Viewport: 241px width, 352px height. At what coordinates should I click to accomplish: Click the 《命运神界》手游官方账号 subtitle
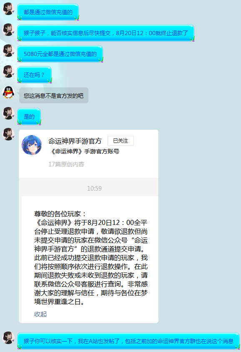pyautogui.click(x=85, y=151)
